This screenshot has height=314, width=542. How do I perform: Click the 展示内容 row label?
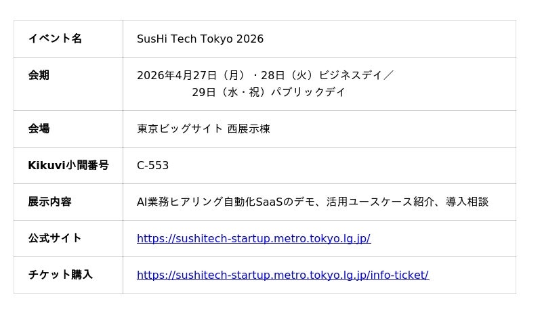point(49,202)
